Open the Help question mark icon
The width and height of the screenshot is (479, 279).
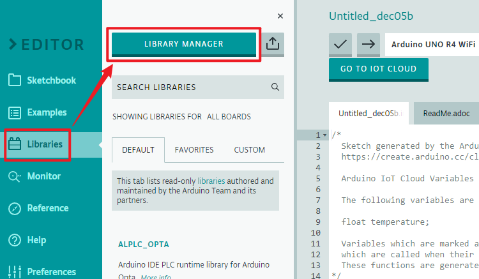click(15, 240)
